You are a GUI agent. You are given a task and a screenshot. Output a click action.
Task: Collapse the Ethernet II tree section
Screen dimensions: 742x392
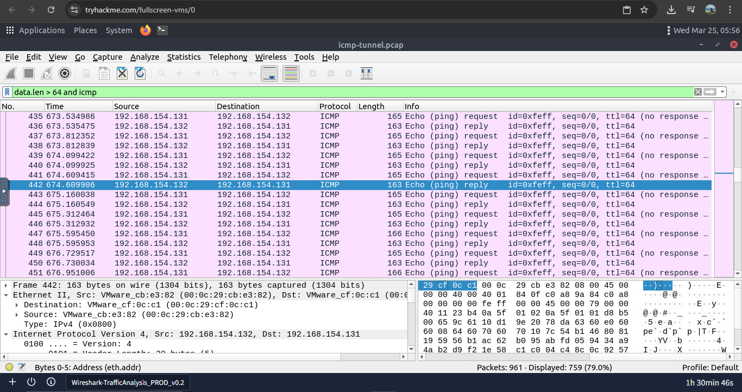[6, 295]
